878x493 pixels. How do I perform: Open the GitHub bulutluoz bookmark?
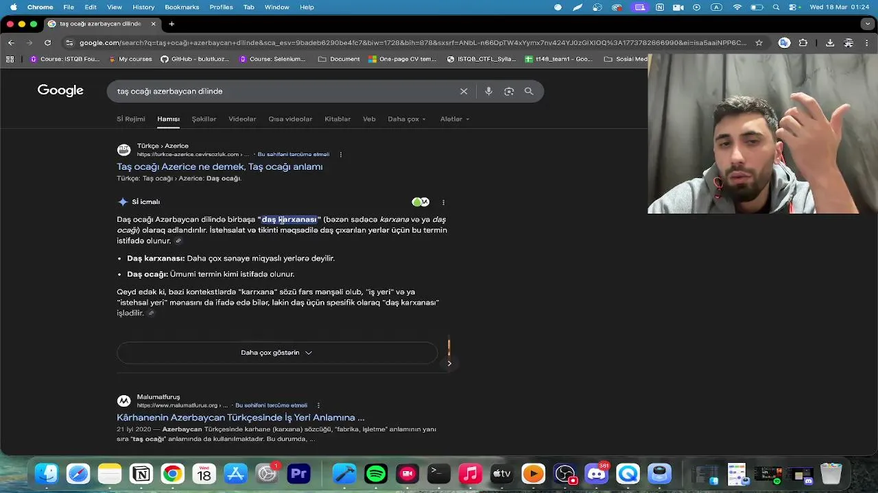point(195,59)
